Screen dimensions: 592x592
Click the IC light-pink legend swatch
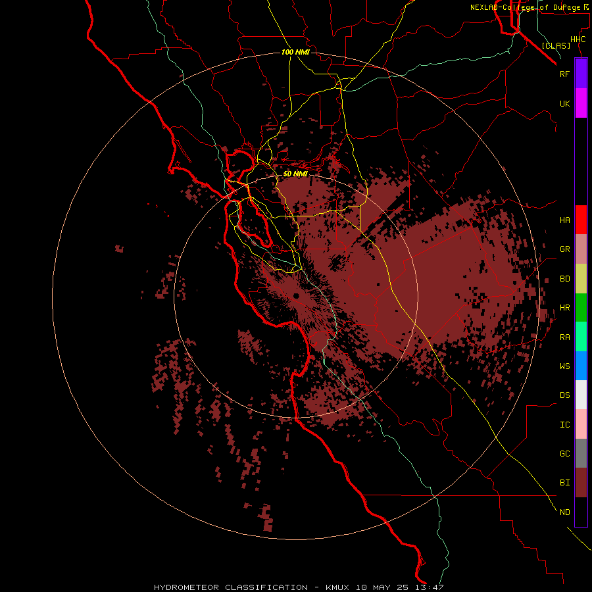click(x=581, y=424)
